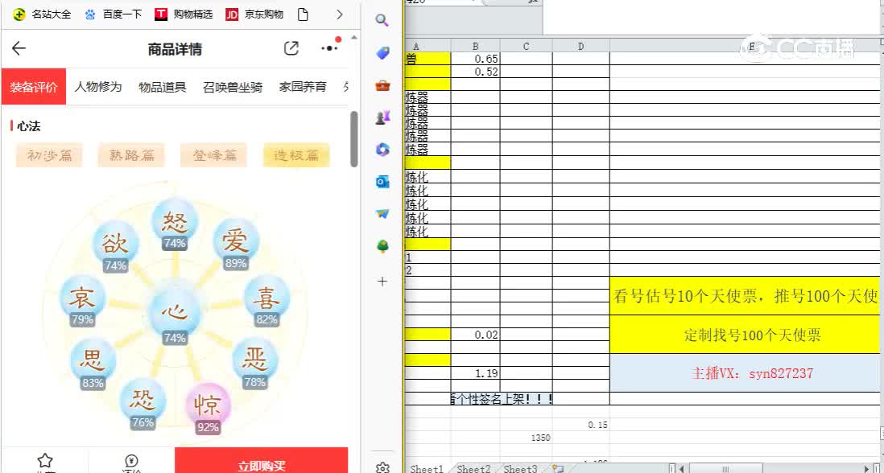This screenshot has height=473, width=884.
Task: Select column D header in spreadsheet
Action: pyautogui.click(x=580, y=46)
